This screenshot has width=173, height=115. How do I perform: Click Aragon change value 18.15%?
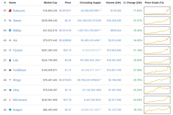click(138, 110)
